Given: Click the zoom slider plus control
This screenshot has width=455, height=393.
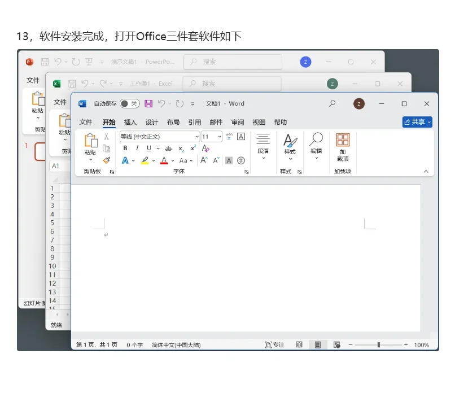Looking at the screenshot, I should coord(405,344).
